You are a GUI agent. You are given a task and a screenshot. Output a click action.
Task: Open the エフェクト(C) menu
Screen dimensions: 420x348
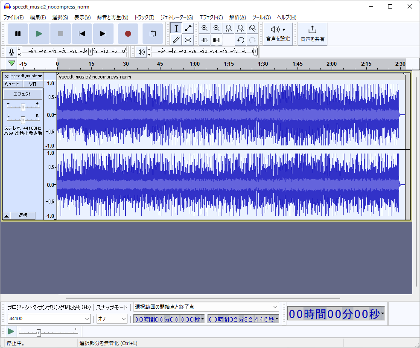pos(211,17)
